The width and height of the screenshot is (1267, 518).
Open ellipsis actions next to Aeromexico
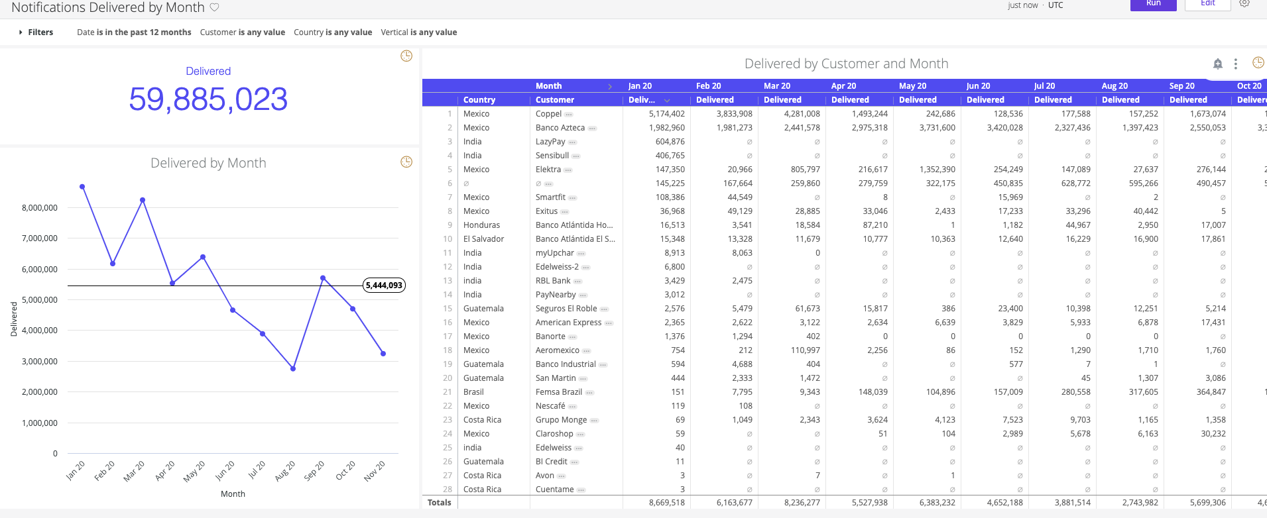(x=587, y=351)
